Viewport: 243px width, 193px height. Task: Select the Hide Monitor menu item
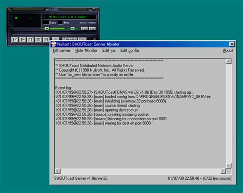click(x=86, y=51)
